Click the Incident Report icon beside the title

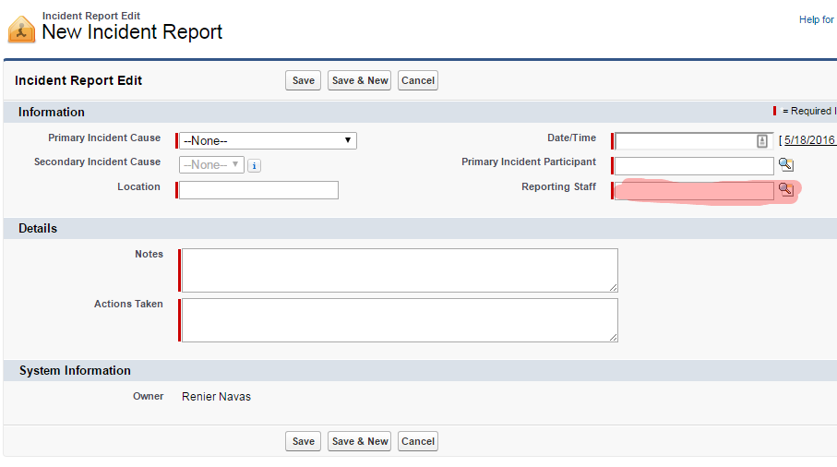(21, 30)
